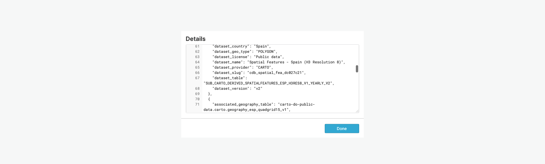Screen dimensions: 545x164
Task: Click line number 62 in the gutter
Action: tap(197, 52)
